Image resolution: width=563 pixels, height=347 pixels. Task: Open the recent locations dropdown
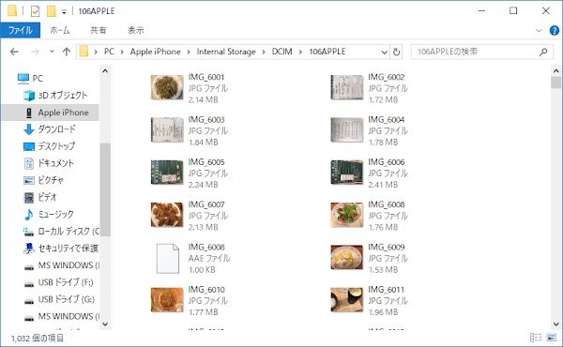click(x=52, y=52)
